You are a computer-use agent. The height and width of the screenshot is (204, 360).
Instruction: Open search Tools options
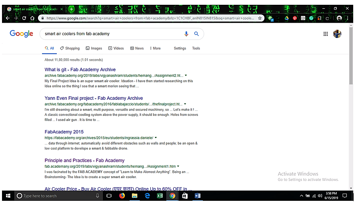pos(196,48)
